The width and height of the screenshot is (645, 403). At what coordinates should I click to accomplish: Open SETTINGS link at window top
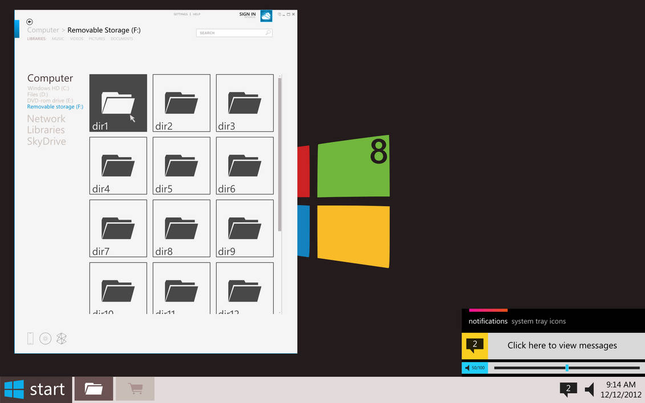coord(181,14)
